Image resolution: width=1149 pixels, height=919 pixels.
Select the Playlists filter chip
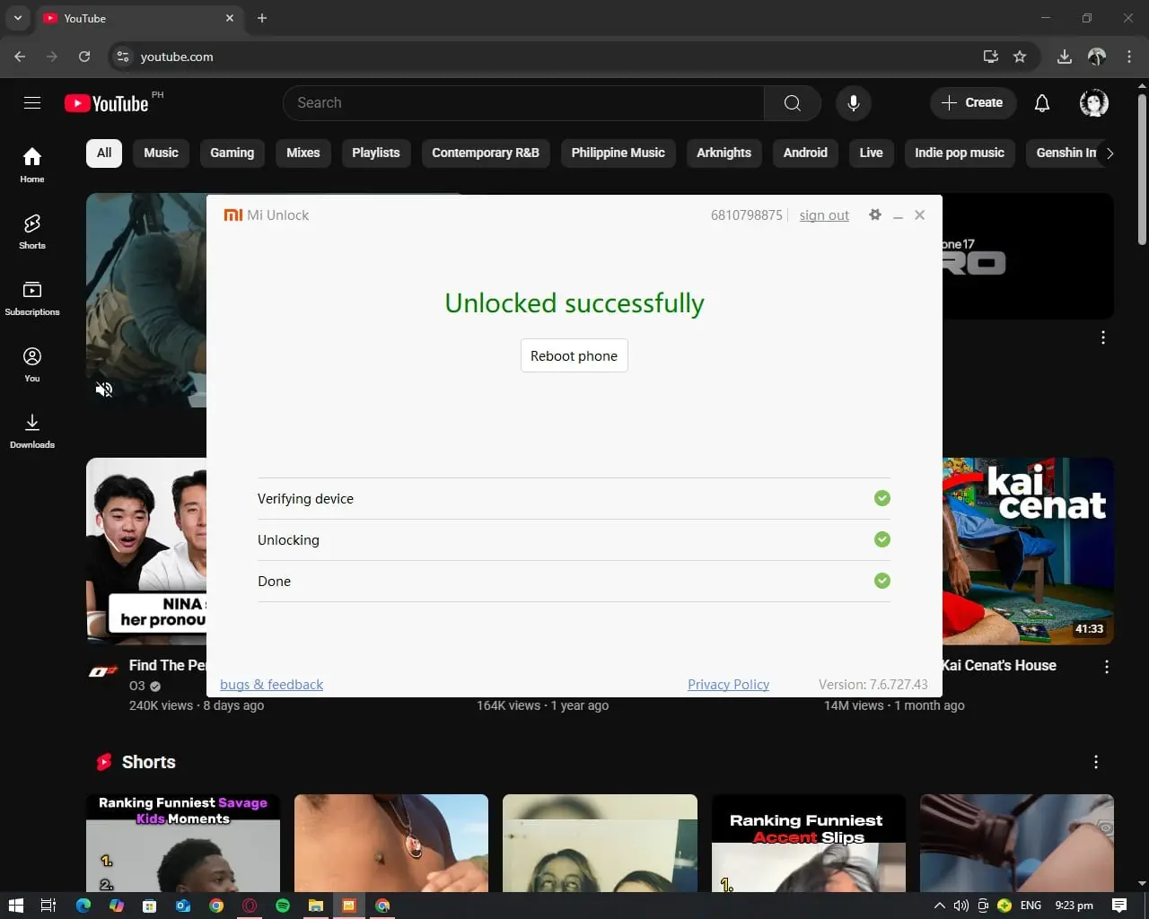(x=376, y=153)
